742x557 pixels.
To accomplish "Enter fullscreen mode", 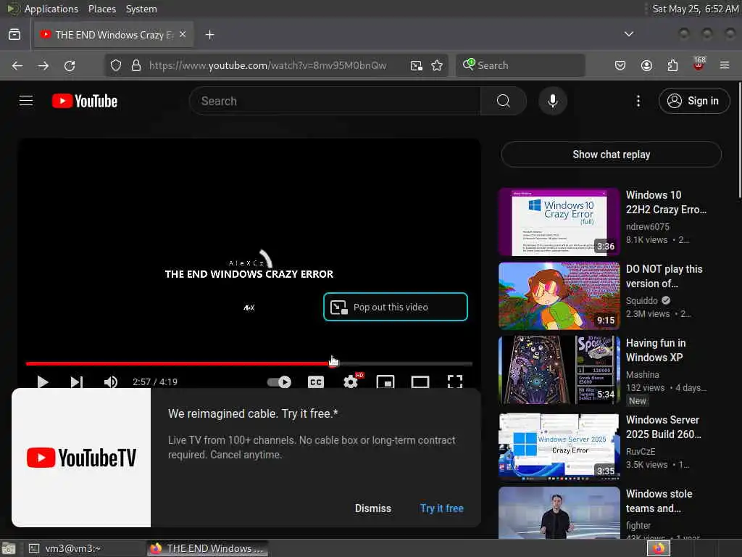I will (455, 381).
